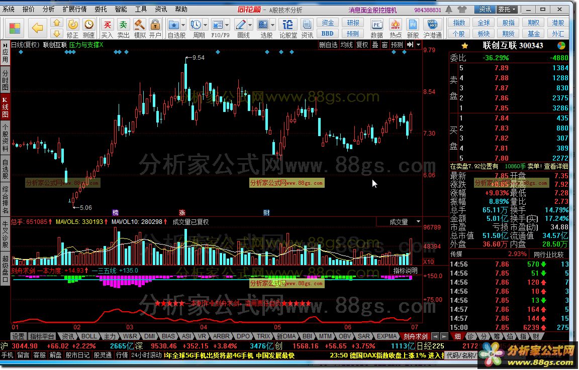
Task: Switch to the W&R indicator tab
Action: coord(130,336)
